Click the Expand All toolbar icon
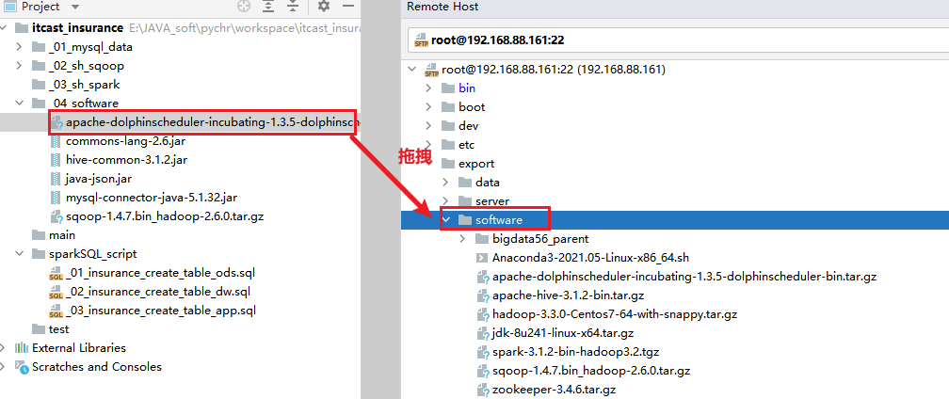 click(268, 7)
